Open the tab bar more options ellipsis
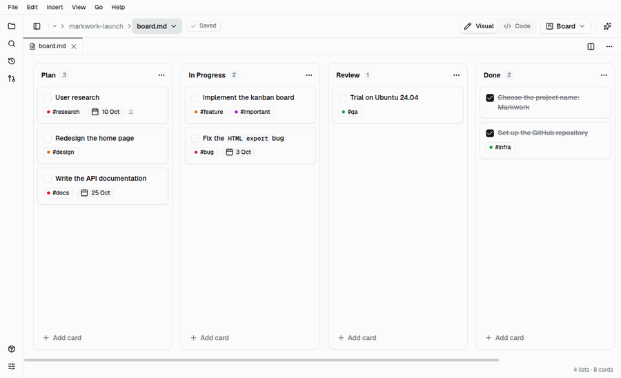The image size is (621, 378). (609, 47)
